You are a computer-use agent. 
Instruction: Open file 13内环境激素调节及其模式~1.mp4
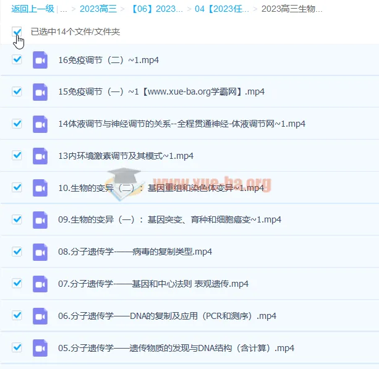point(126,156)
